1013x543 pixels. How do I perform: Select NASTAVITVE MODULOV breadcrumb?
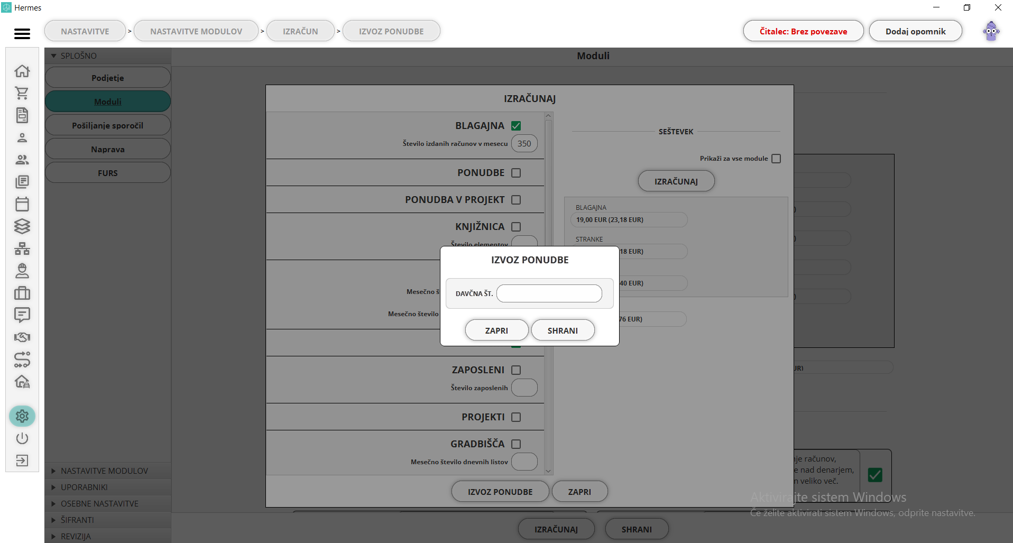[196, 31]
